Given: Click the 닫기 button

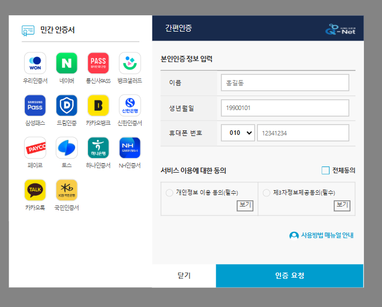Looking at the screenshot, I should (x=184, y=275).
